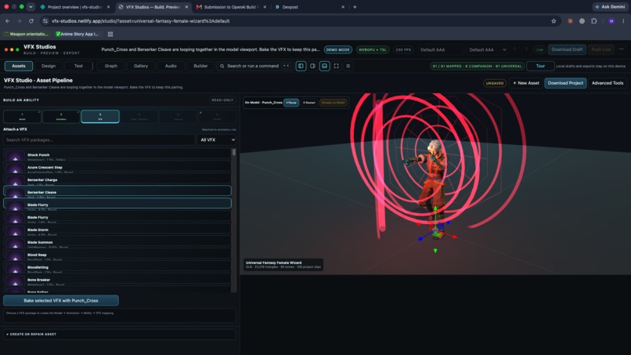
Task: Open Advanced Tools
Action: pyautogui.click(x=608, y=83)
